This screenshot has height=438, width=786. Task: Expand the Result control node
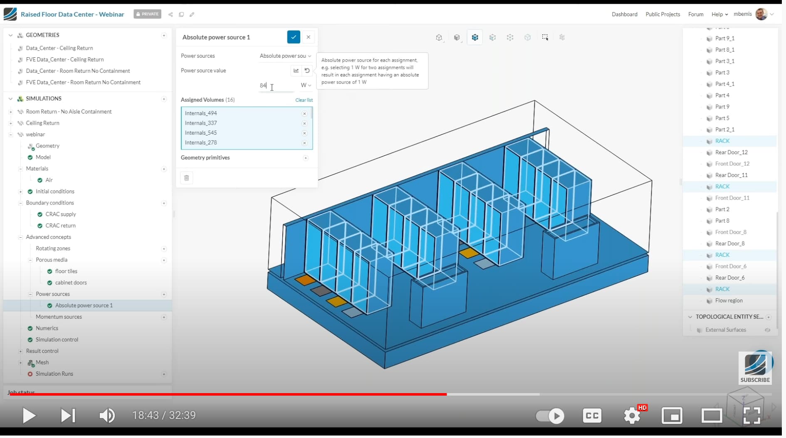point(20,351)
